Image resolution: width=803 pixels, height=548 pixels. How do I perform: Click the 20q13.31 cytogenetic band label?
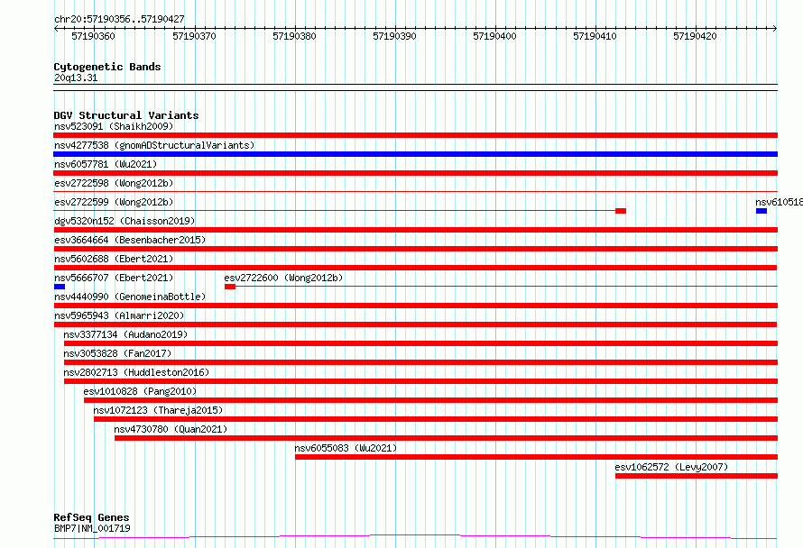(x=76, y=78)
